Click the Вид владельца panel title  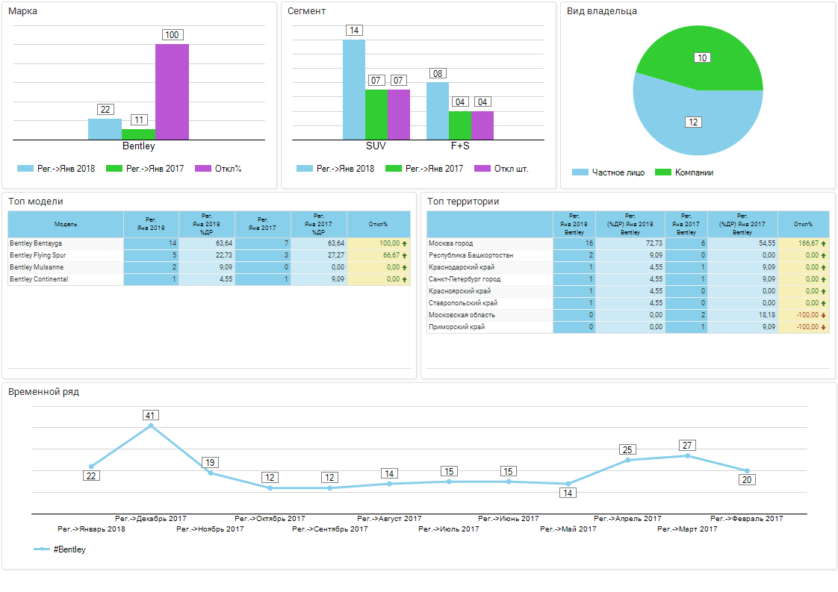(602, 11)
